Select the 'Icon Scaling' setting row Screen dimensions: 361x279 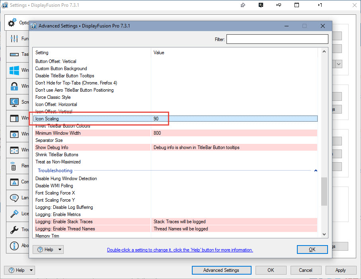(176, 119)
